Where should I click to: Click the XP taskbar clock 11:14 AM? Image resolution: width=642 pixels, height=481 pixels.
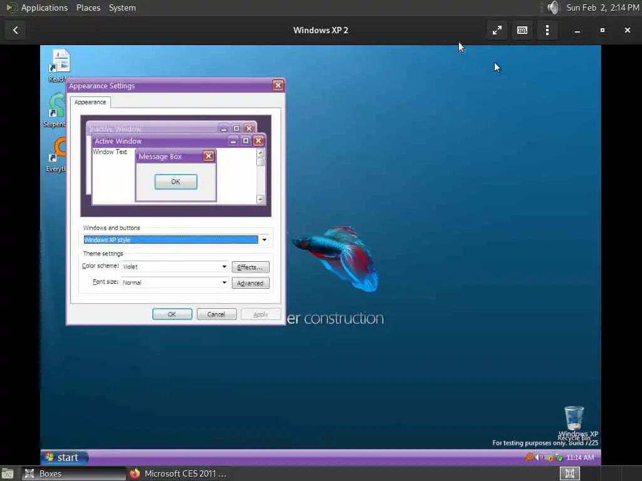(580, 457)
